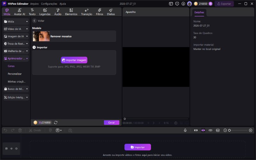Open the Mídia tab in top toolbar
Screen dimensions: 256x160
coord(7,12)
